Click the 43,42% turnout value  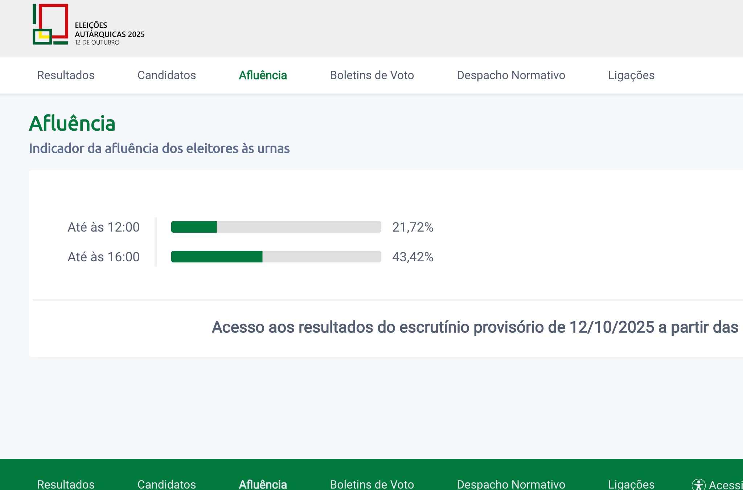(x=412, y=257)
